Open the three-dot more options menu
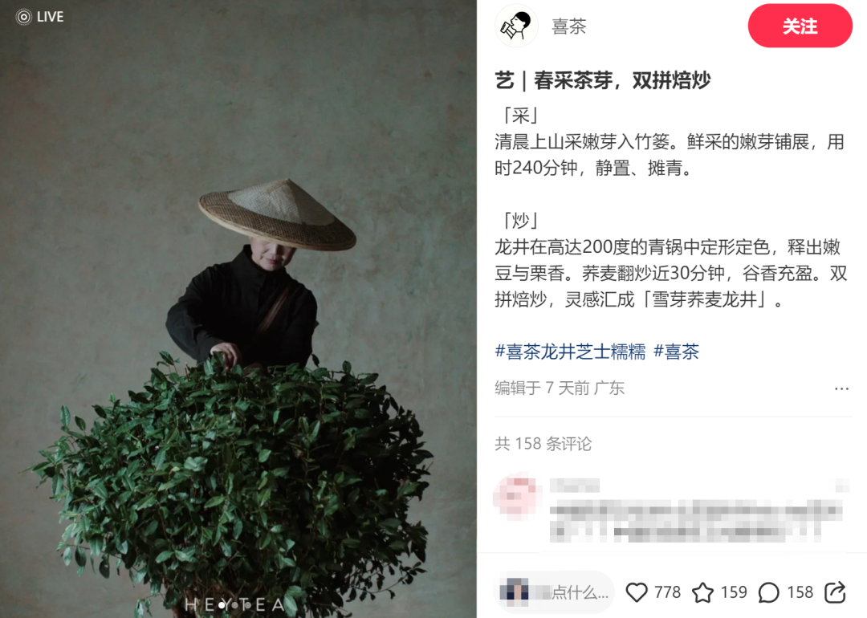This screenshot has width=867, height=618. [841, 388]
